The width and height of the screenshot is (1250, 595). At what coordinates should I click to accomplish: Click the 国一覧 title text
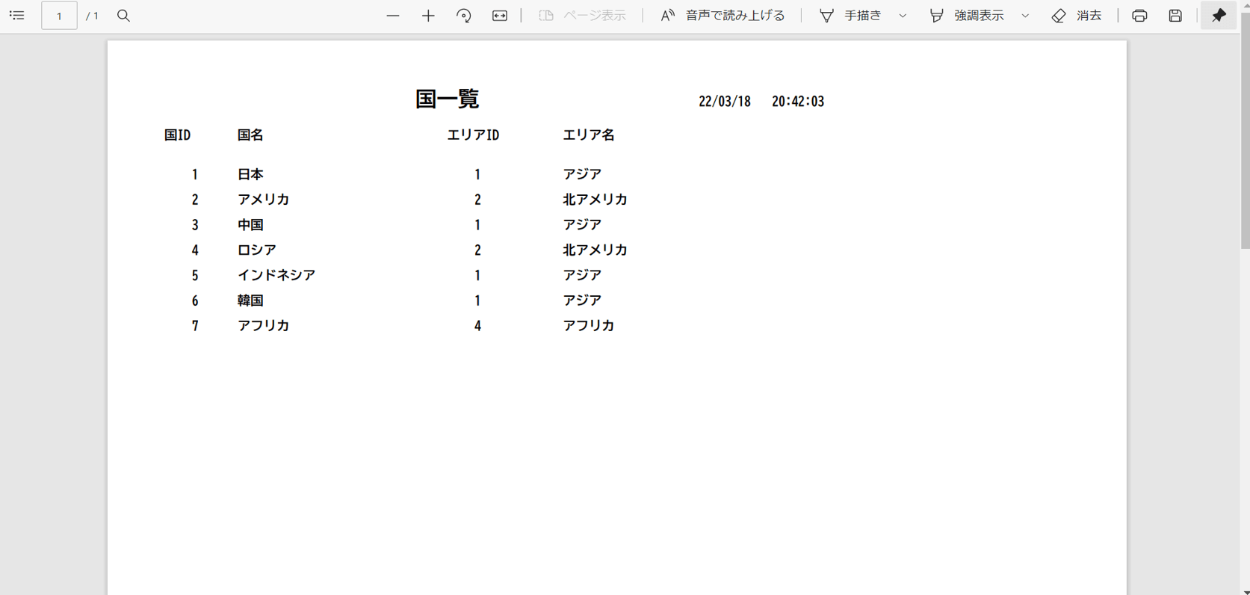click(447, 99)
